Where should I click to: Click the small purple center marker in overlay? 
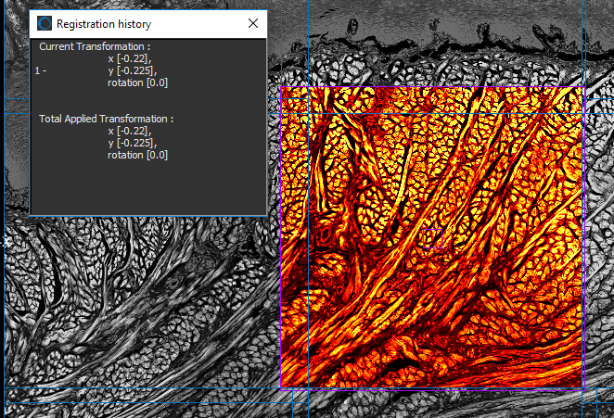pyautogui.click(x=432, y=238)
